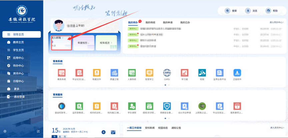Screen dimensions: 288x138
Task: Launch the CARSI system icon
Action: pos(167,73)
